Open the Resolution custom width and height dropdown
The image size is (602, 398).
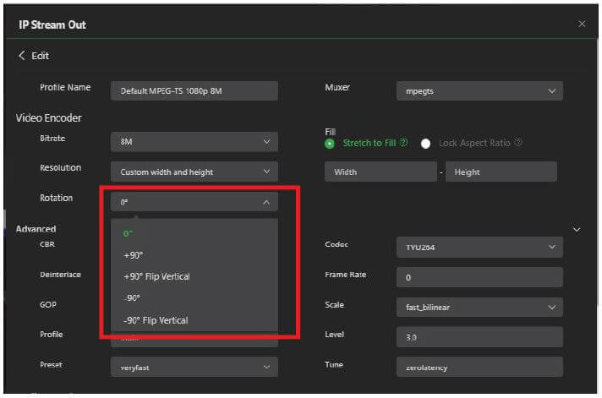(x=194, y=172)
